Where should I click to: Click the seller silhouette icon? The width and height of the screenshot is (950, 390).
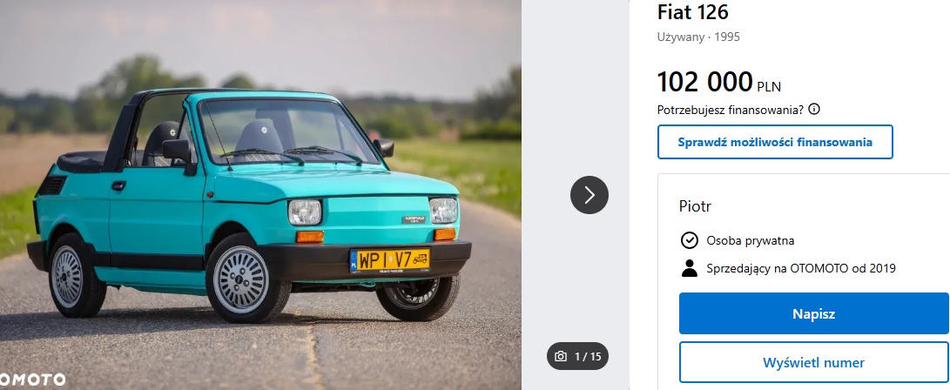click(689, 268)
